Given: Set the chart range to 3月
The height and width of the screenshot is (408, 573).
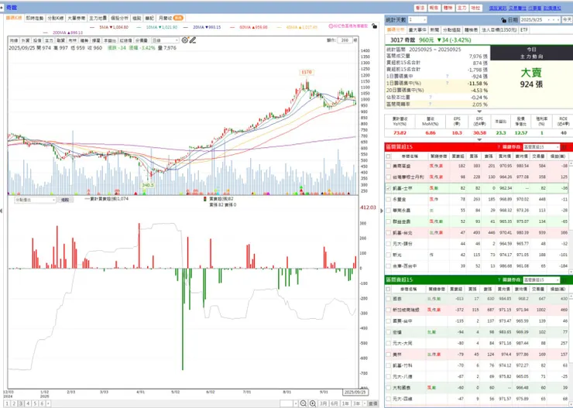Looking at the screenshot, I should pos(324,403).
